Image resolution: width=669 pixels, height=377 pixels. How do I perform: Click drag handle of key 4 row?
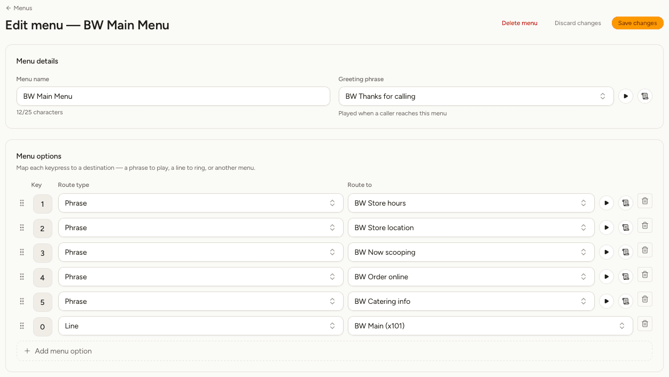coord(22,277)
